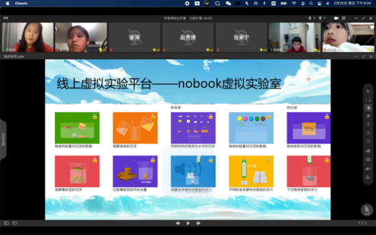Go to the next slide arrow
Screen dimensions: 376x235
click(198, 223)
